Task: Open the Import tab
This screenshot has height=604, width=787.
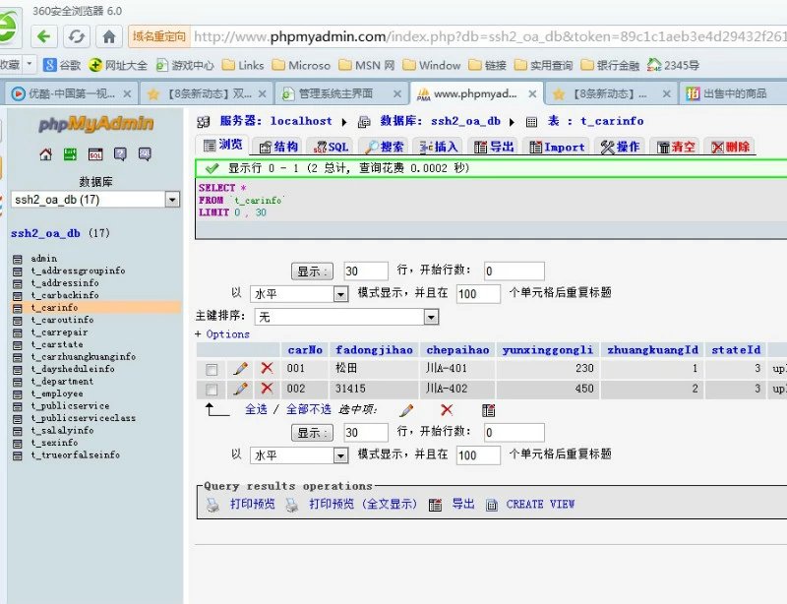Action: (x=557, y=147)
